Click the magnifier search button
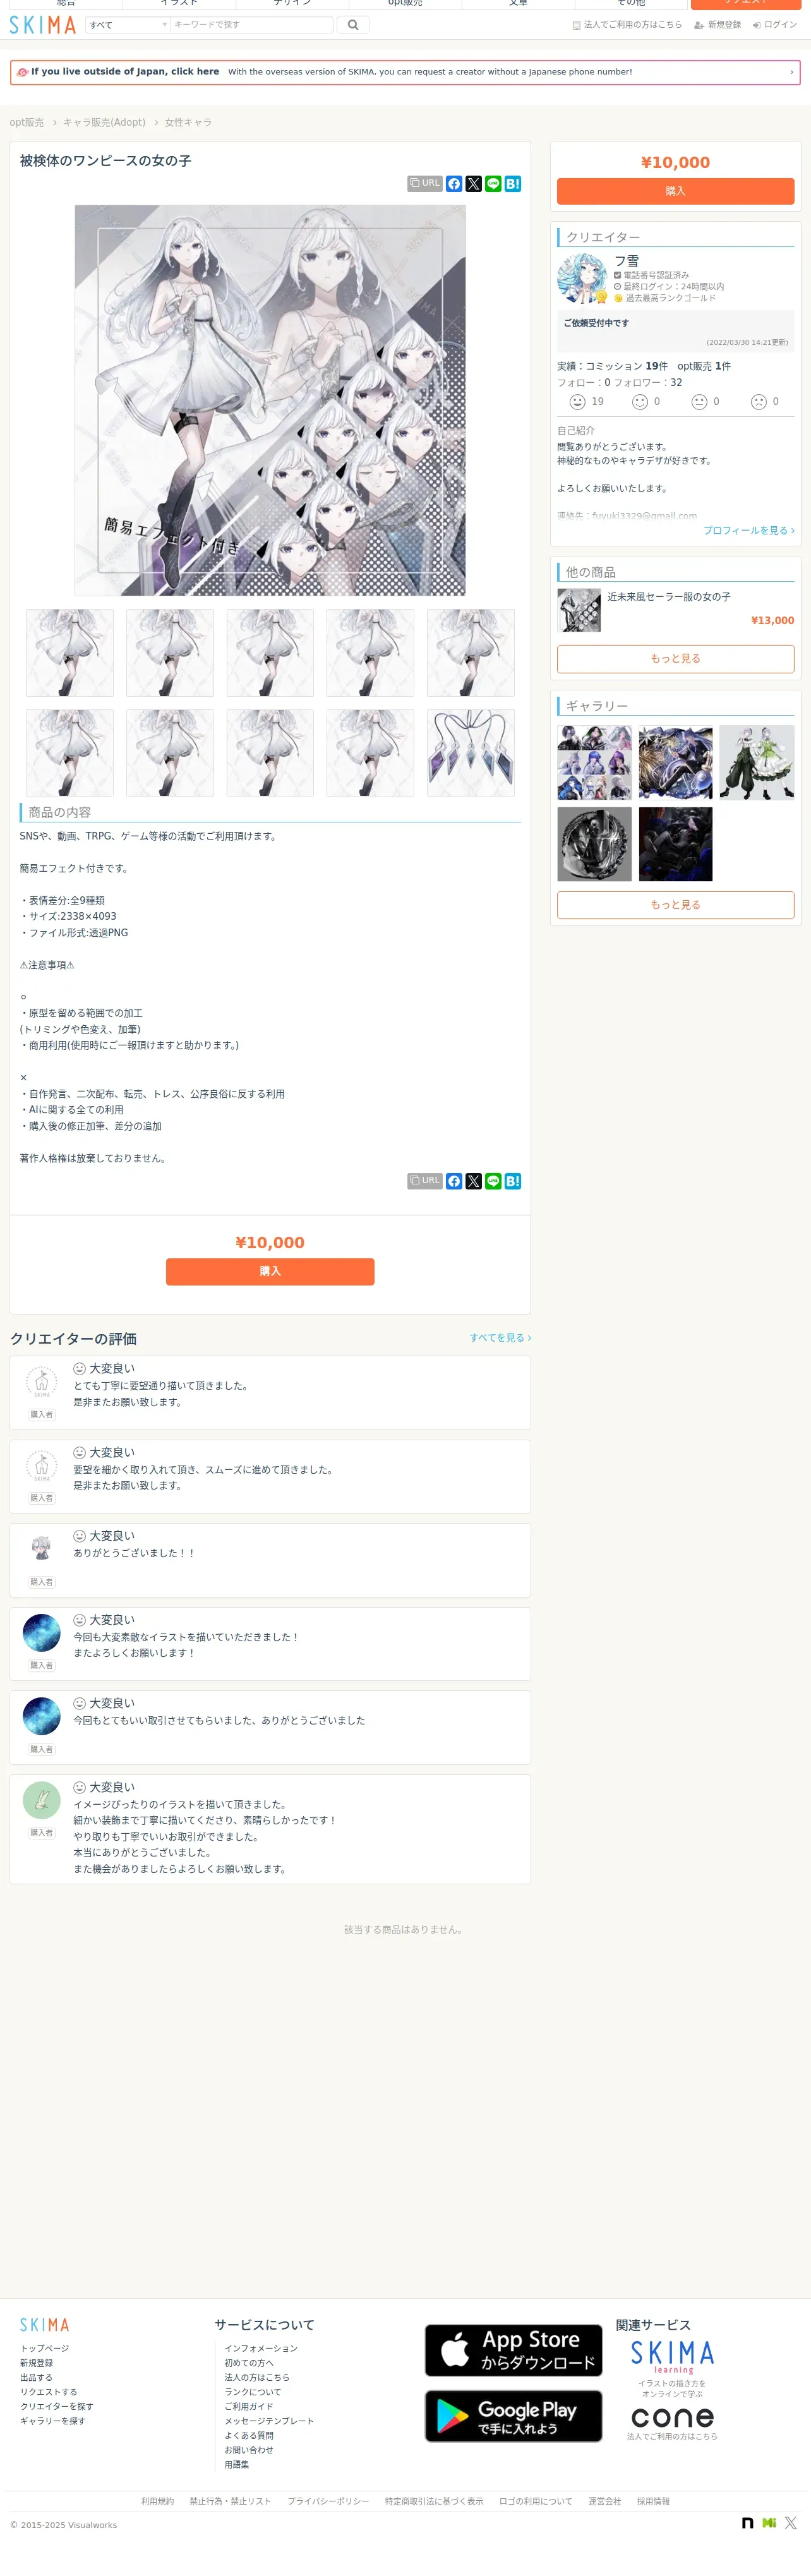The image size is (811, 2576). click(353, 25)
